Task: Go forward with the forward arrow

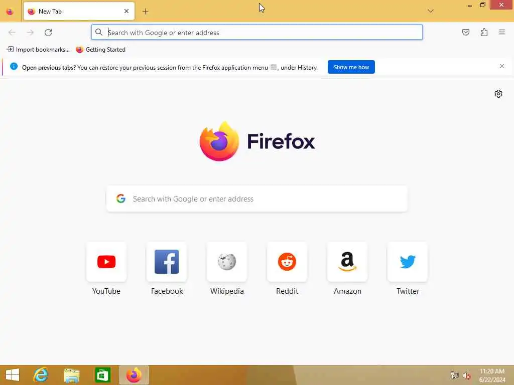Action: 30,33
